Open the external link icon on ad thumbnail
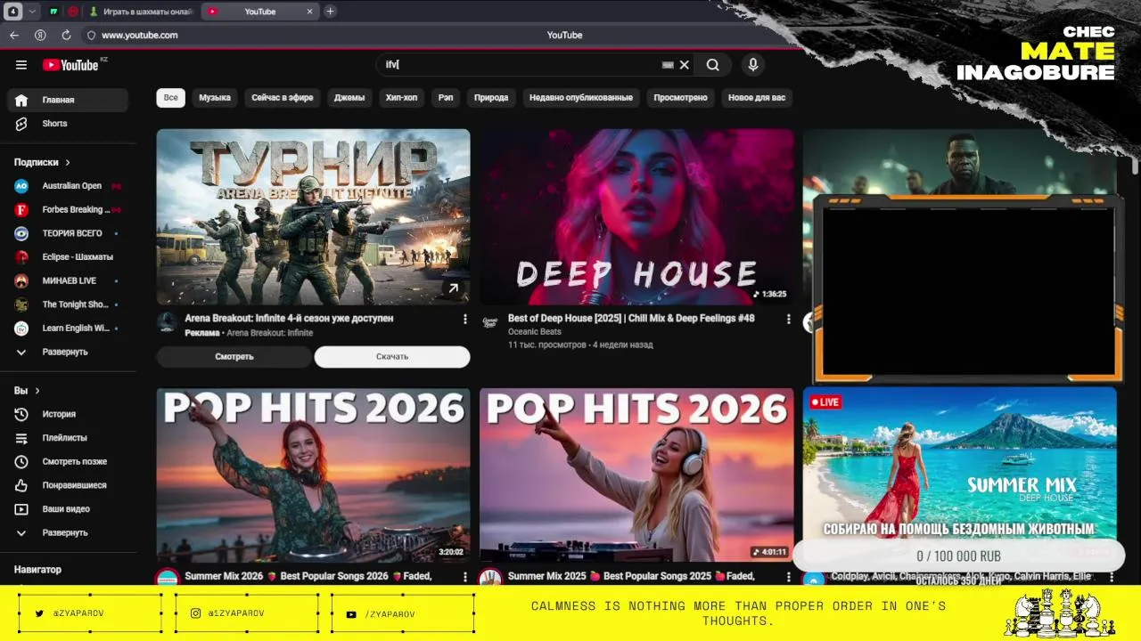This screenshot has height=641, width=1141. coord(453,288)
